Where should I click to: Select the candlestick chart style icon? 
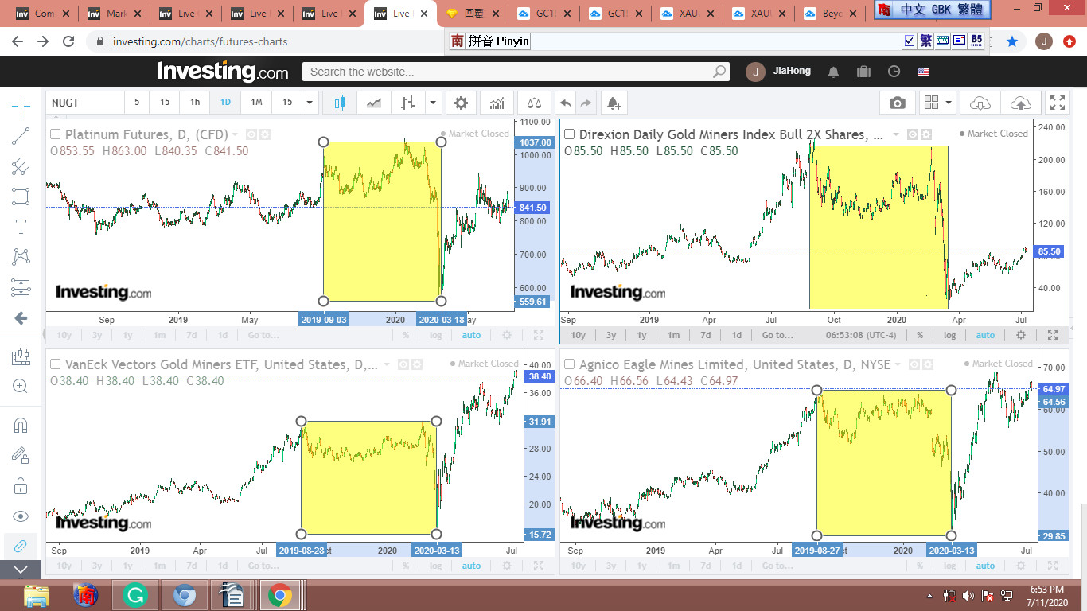[x=341, y=103]
